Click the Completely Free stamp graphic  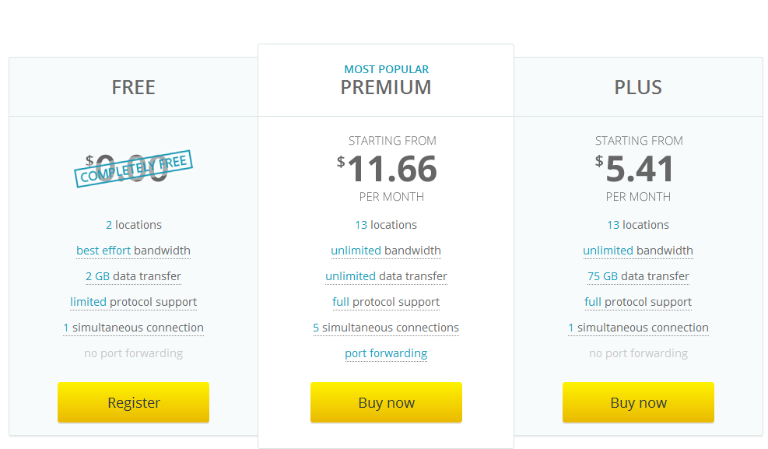[x=133, y=168]
